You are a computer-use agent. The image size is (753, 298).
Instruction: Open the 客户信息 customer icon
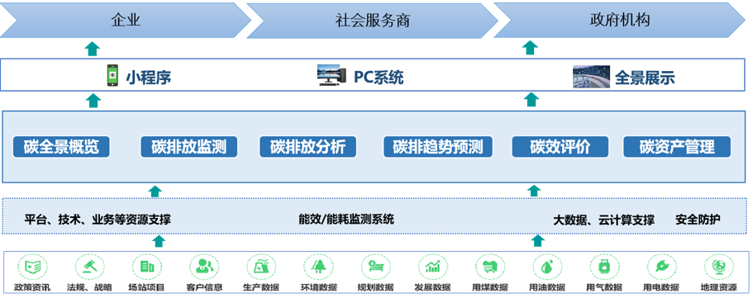tap(204, 267)
